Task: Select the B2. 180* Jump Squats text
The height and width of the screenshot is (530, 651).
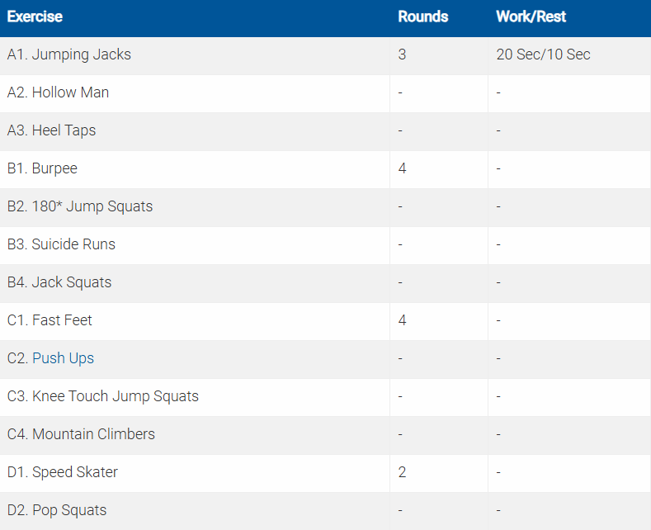Action: pyautogui.click(x=80, y=206)
